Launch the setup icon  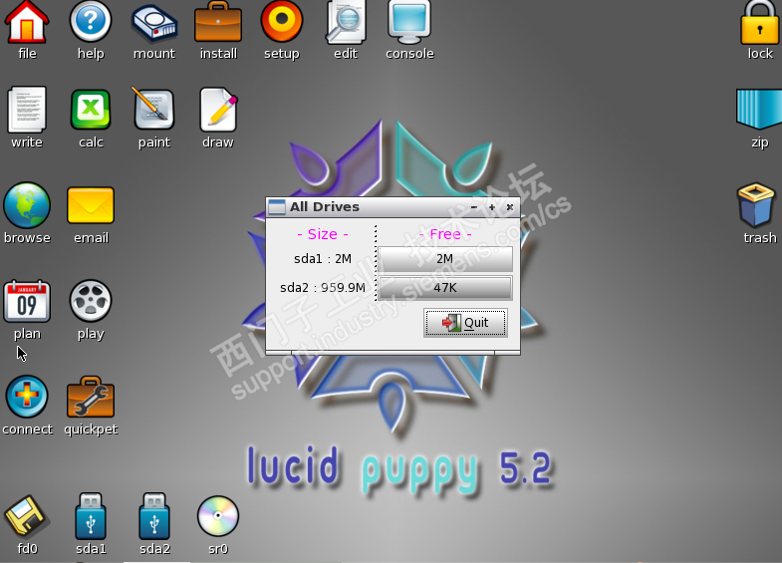[282, 22]
